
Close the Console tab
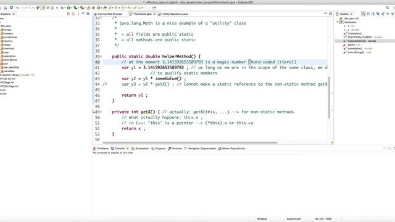127,149
